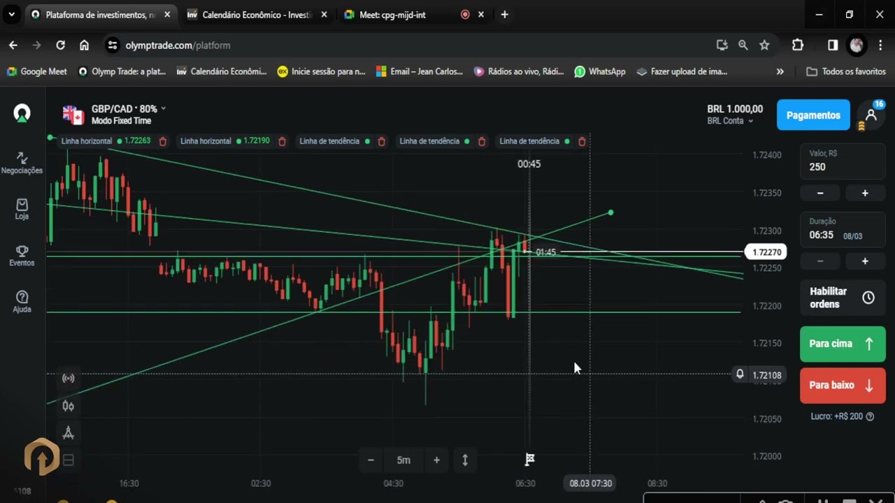This screenshot has height=503, width=895.
Task: Toggle Habilitar ordens pending orders
Action: [x=843, y=298]
